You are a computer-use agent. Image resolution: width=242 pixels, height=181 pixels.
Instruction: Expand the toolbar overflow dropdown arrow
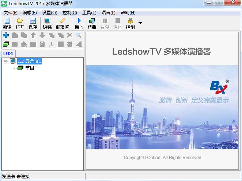click(140, 23)
